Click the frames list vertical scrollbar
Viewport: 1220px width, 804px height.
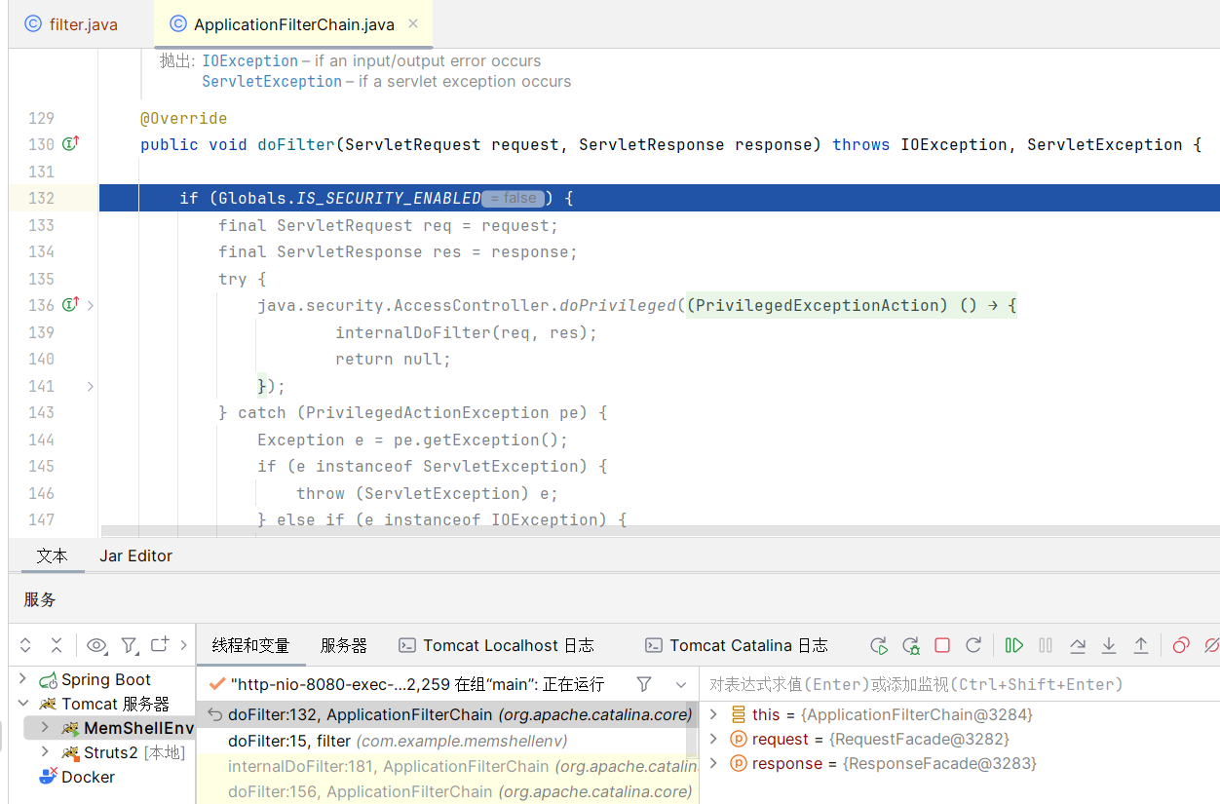point(693,729)
